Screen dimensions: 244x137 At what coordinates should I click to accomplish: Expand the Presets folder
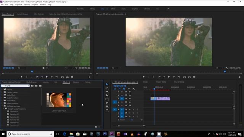tap(2, 89)
